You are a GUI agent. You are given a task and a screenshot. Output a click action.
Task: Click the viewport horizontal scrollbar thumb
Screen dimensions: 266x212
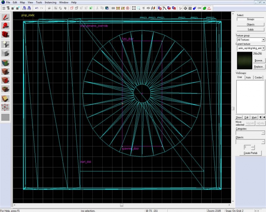(121, 206)
